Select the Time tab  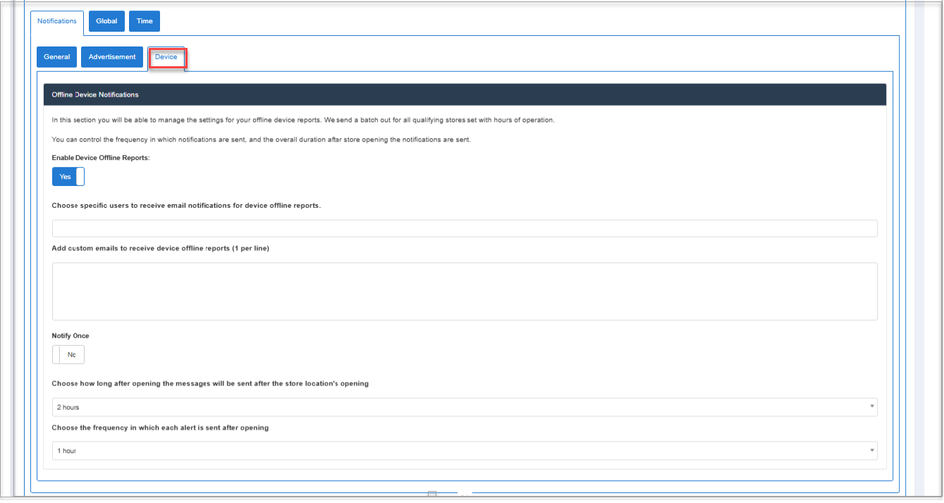[x=145, y=21]
